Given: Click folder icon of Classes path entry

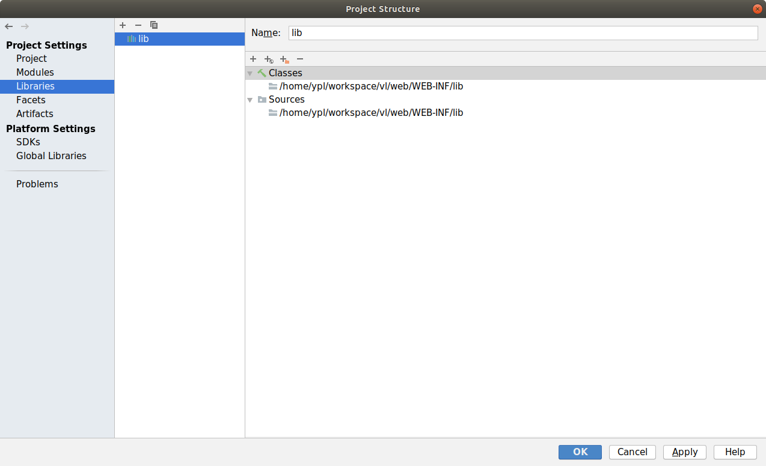Looking at the screenshot, I should pos(273,86).
